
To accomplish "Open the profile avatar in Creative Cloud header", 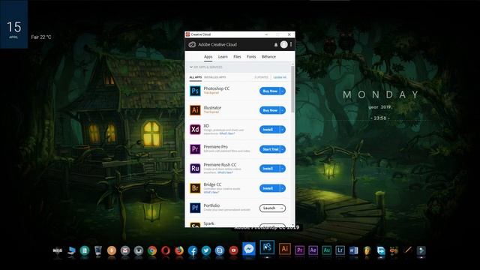I will tap(284, 44).
